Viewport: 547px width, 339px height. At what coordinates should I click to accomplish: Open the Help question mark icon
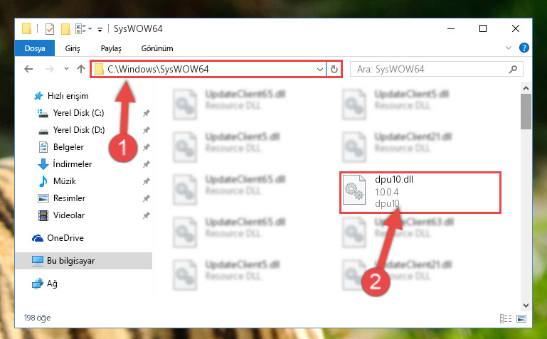(524, 48)
